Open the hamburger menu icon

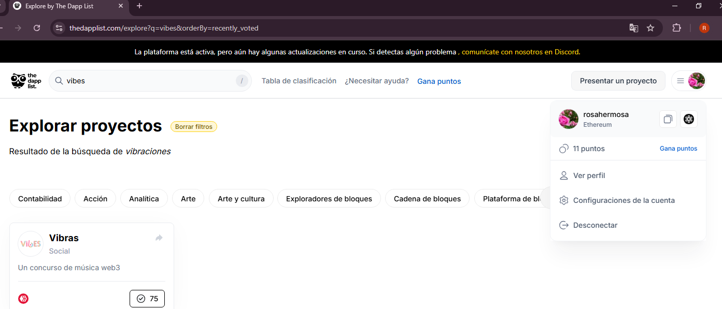coord(681,81)
